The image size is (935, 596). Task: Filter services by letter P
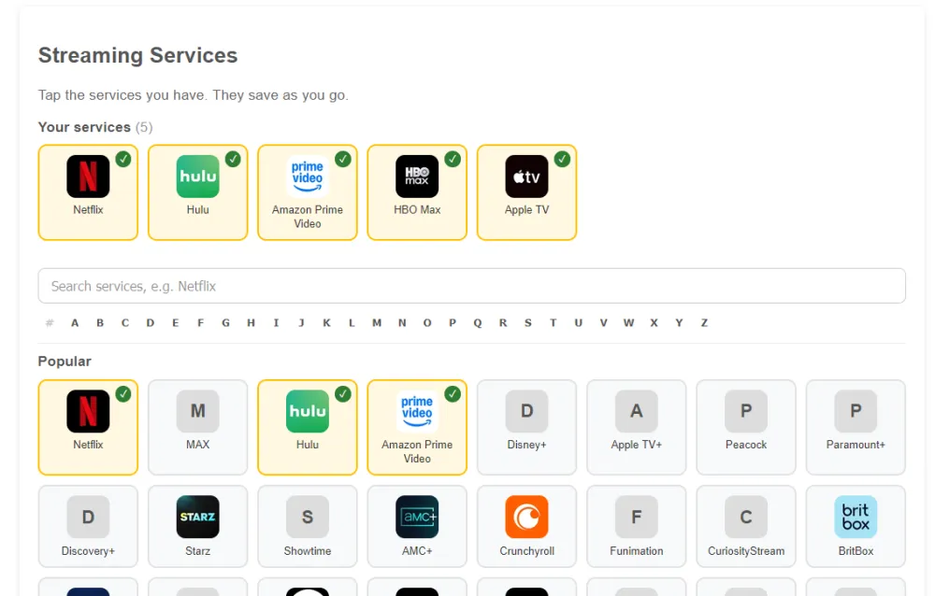(453, 322)
